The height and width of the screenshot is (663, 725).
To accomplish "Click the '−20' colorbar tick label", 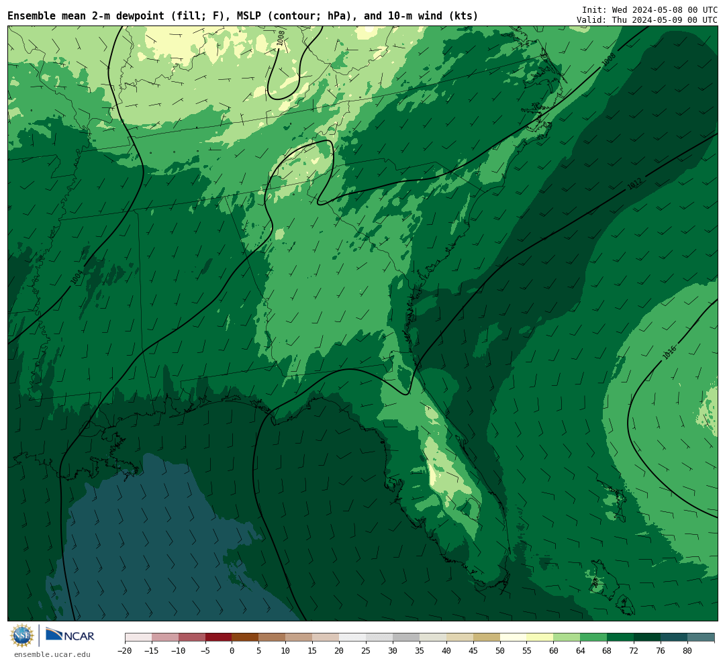I will 125,650.
